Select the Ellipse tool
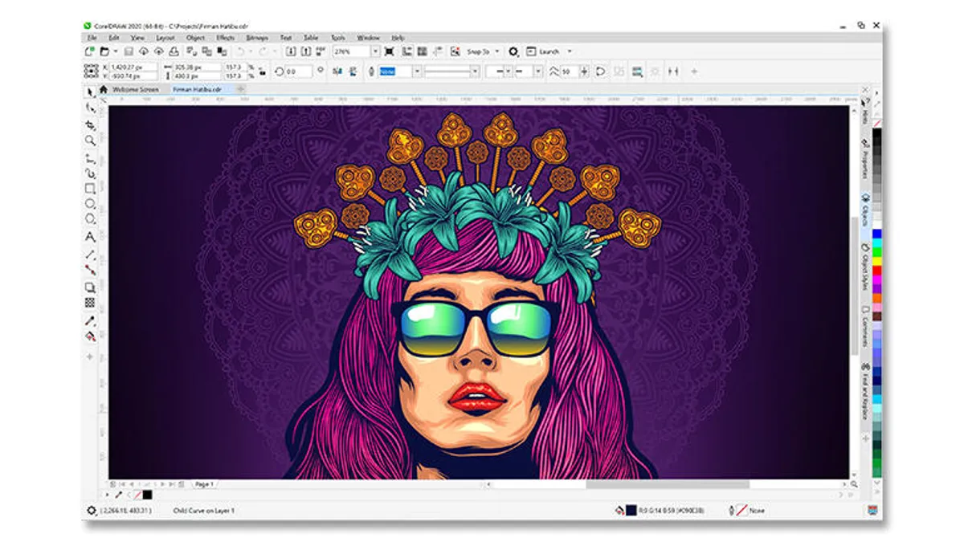The height and width of the screenshot is (542, 964). [x=90, y=204]
